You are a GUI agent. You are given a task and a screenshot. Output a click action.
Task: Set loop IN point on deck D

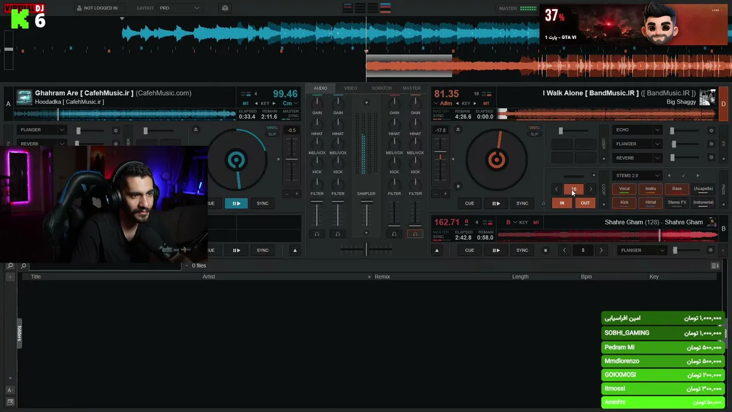click(x=562, y=203)
